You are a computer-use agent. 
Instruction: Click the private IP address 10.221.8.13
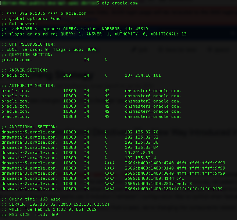[x=139, y=153]
